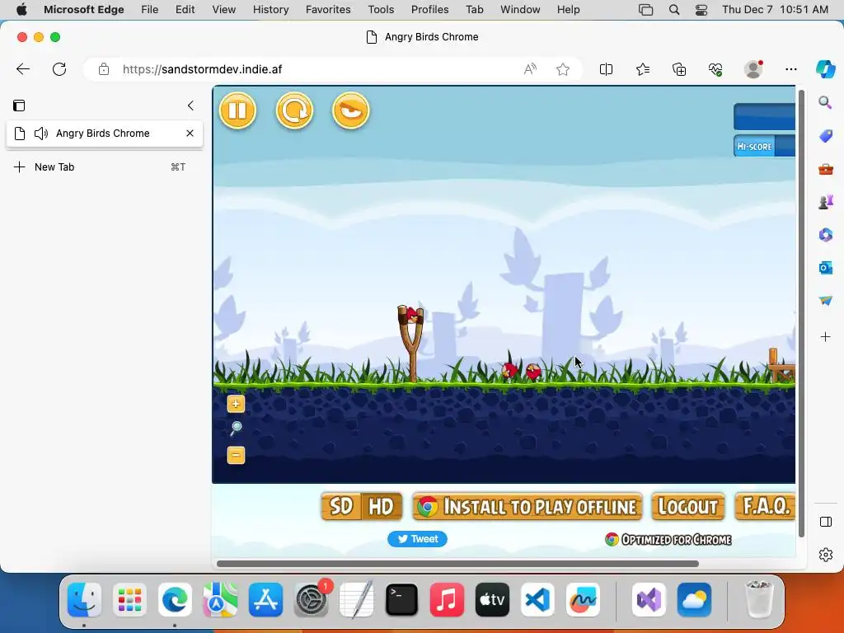Add this page to favorites
Screen dimensions: 844x633
point(562,69)
